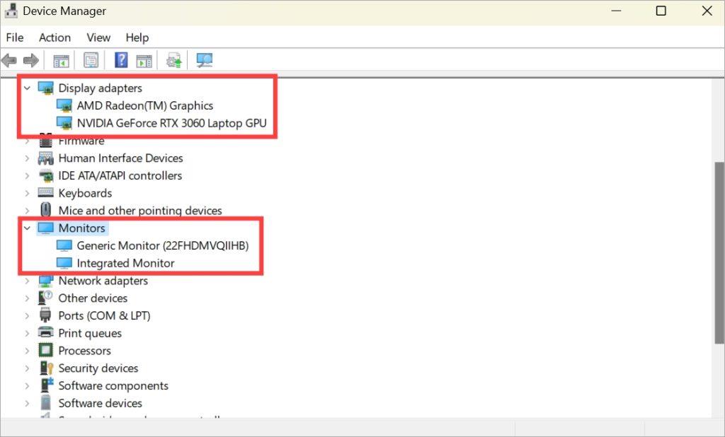Screen dimensions: 725x437
Task: Click the Monitors category icon
Action: (46, 228)
